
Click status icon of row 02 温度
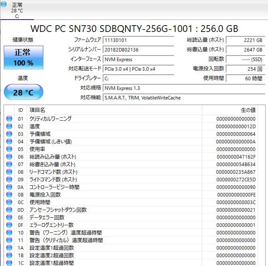coord(9,126)
